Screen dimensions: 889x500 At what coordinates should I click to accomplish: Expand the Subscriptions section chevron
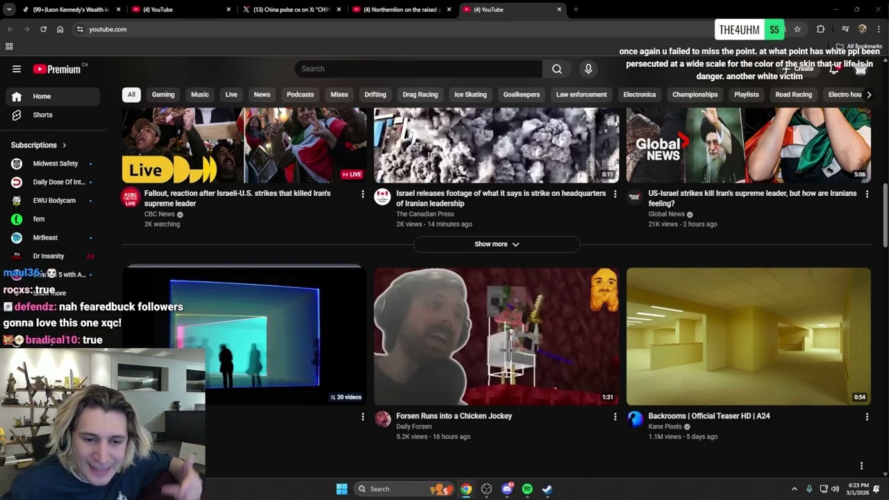[x=65, y=145]
